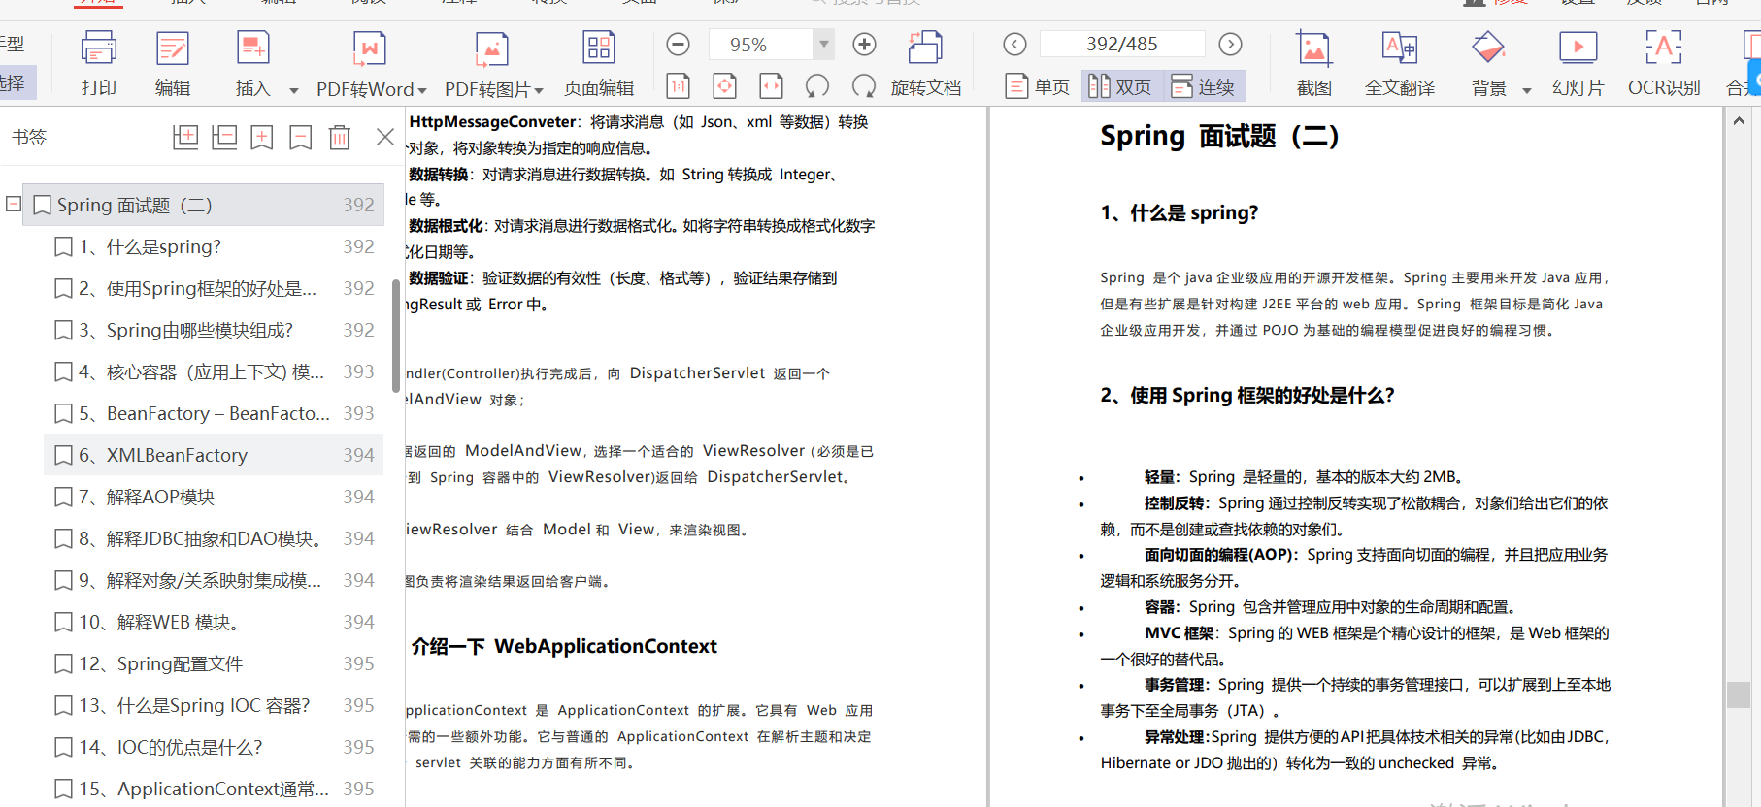Open the PDF转Word dropdown arrow

click(422, 90)
